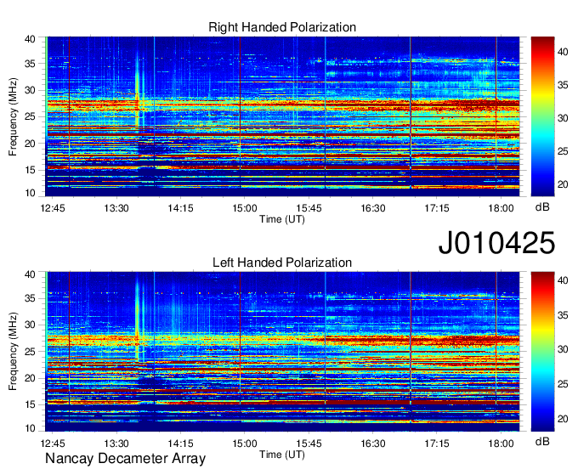The height and width of the screenshot is (469, 578).
Task: Click the 12:45 tick on lower time axis
Action: point(53,444)
